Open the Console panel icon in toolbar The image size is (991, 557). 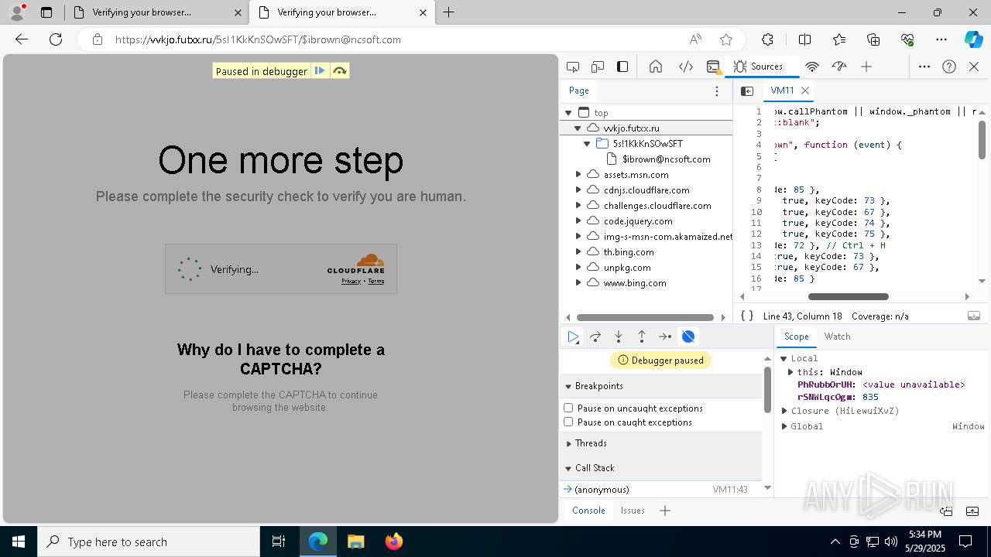713,67
